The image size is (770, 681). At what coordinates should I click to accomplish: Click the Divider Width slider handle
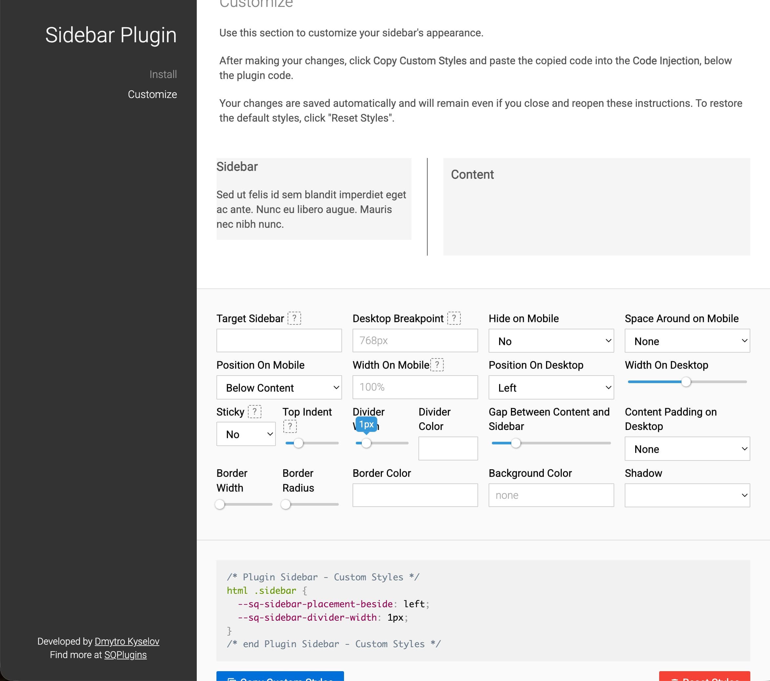click(x=366, y=443)
